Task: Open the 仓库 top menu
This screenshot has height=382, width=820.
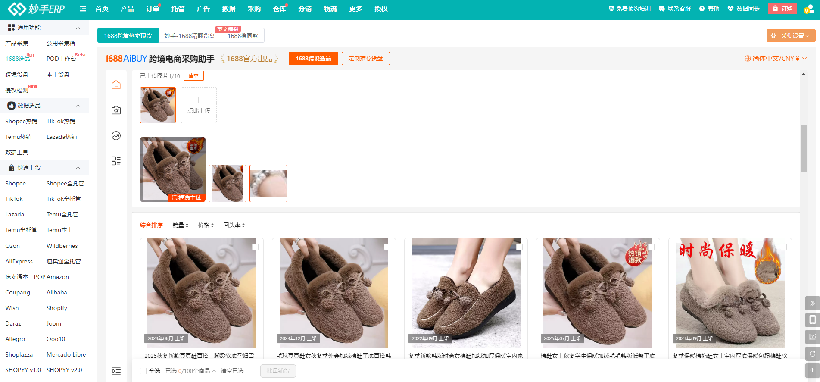Action: 280,9
